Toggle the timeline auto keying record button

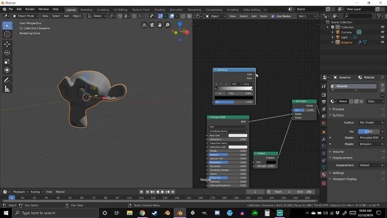(x=141, y=192)
